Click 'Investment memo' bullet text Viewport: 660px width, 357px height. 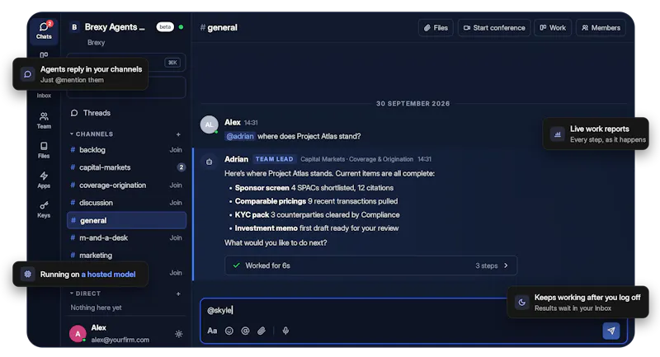coord(266,228)
